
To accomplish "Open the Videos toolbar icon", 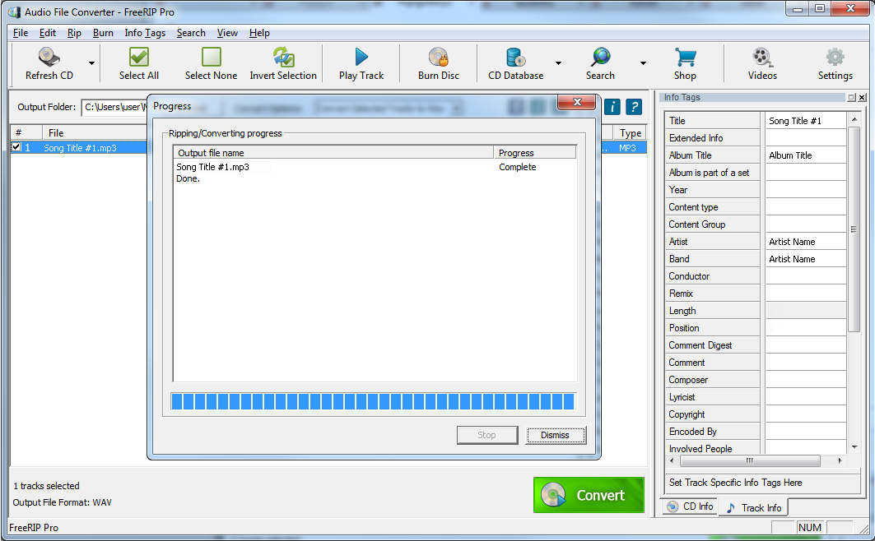I will [762, 58].
